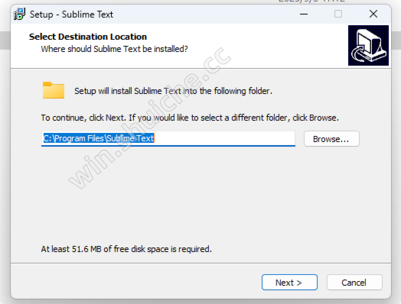
Task: Open the Browse... folder picker
Action: click(331, 139)
